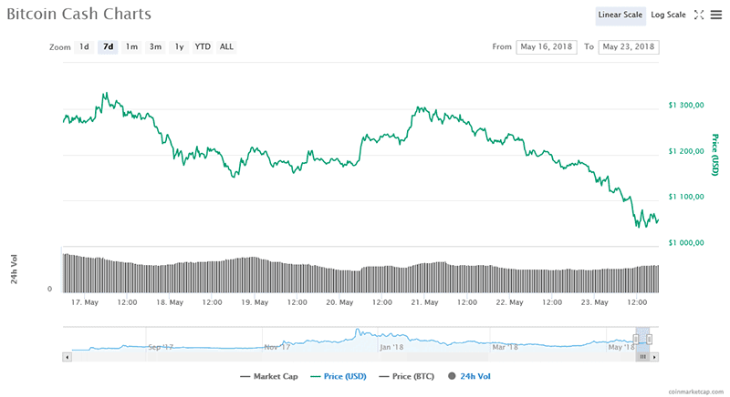The height and width of the screenshot is (397, 730).
Task: Open the chart hamburger menu
Action: (x=715, y=15)
